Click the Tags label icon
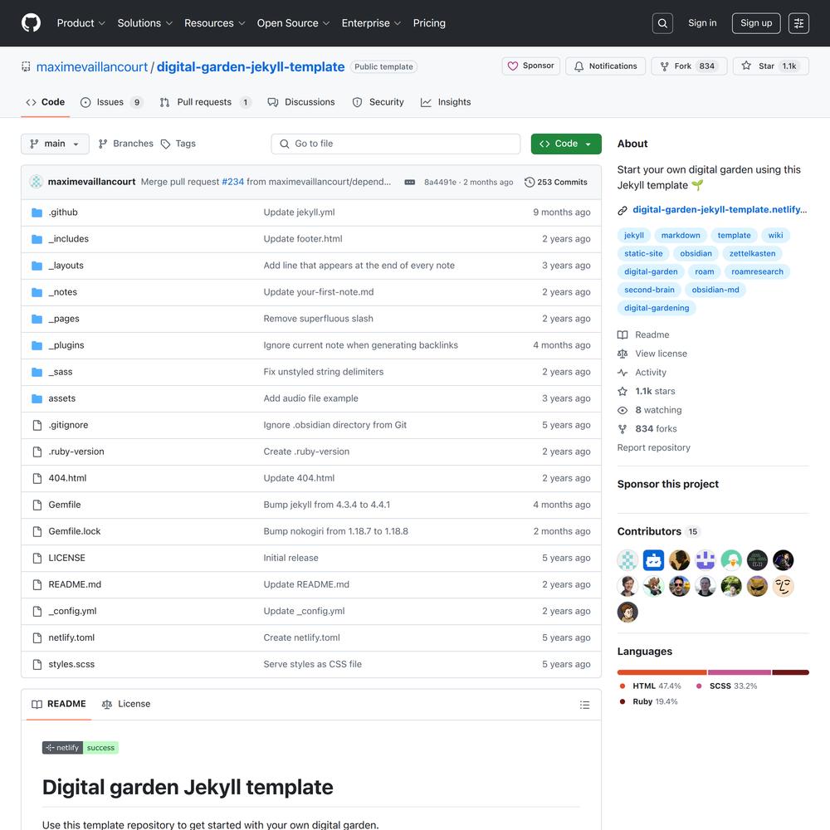This screenshot has height=830, width=830. [165, 144]
